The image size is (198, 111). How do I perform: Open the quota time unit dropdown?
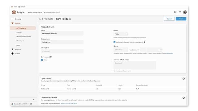tap(154, 50)
